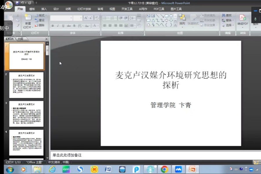The height and width of the screenshot is (174, 261).
Task: Open the 幻灯片放映 (Slide Show) tab
Action: 84,9
